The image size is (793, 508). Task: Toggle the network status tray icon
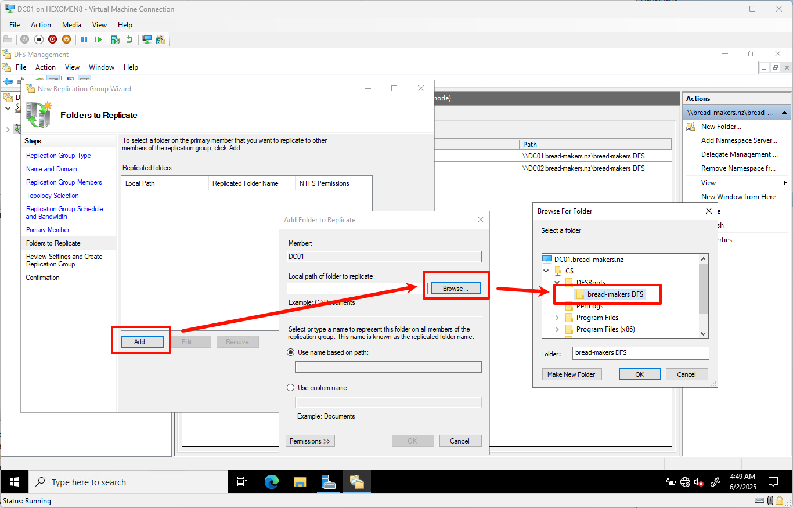[685, 482]
